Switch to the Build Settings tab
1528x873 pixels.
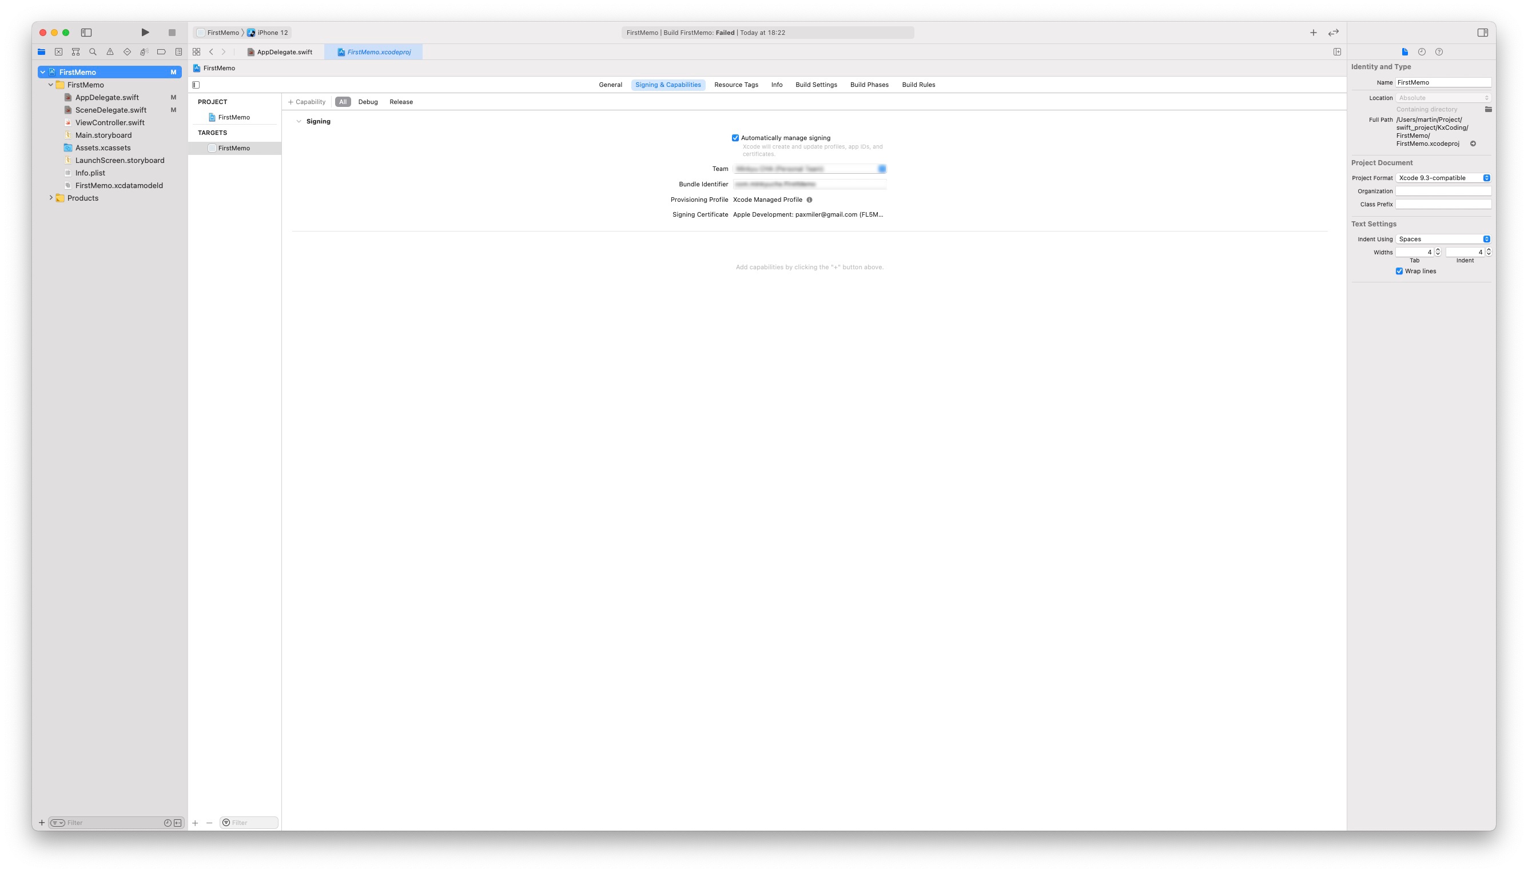pyautogui.click(x=815, y=85)
